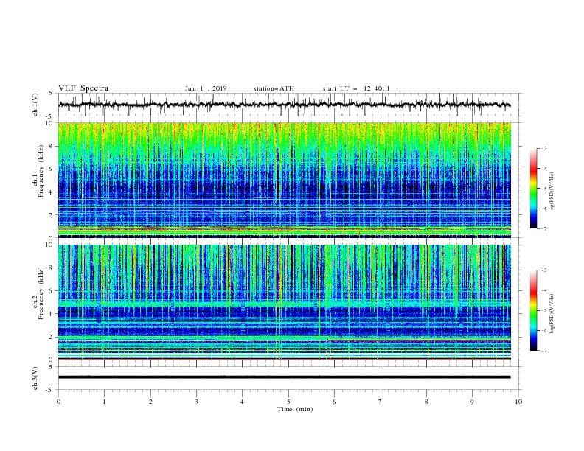584x451 pixels.
Task: Select the date label "Jan. 1 , 2018"
Action: 206,88
